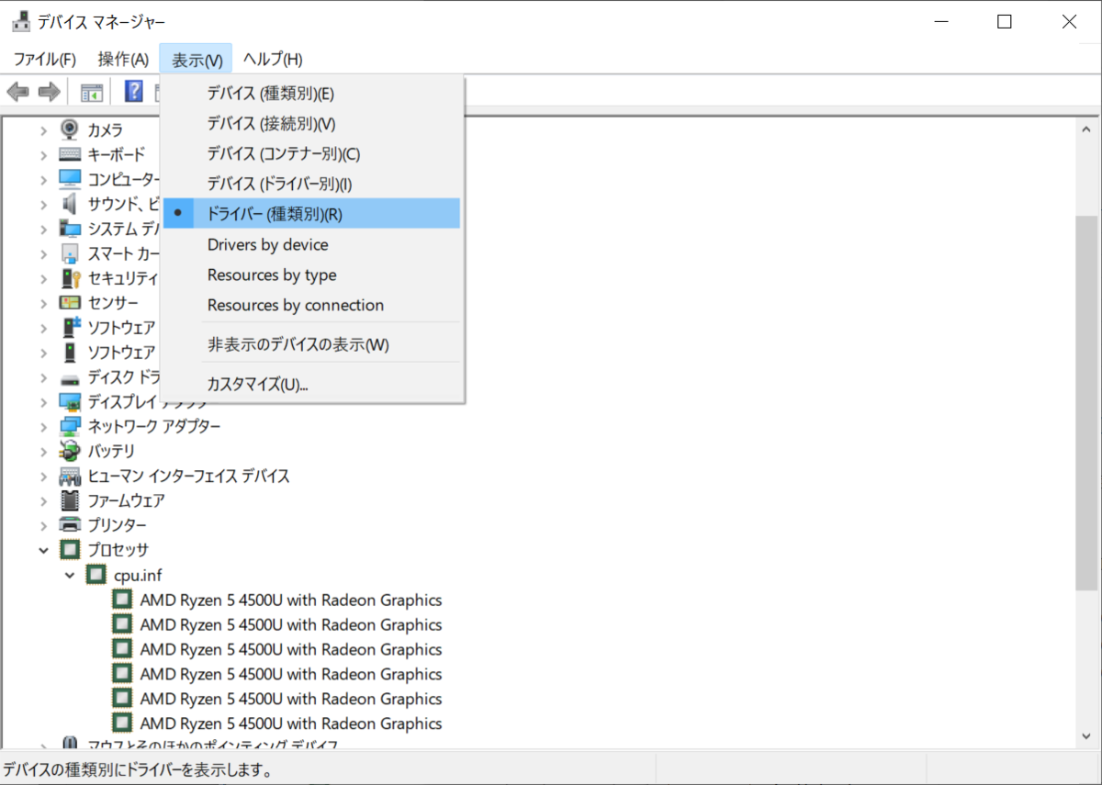This screenshot has height=785, width=1102.
Task: Click the green chip icon beside cpu.inf
Action: pos(96,575)
